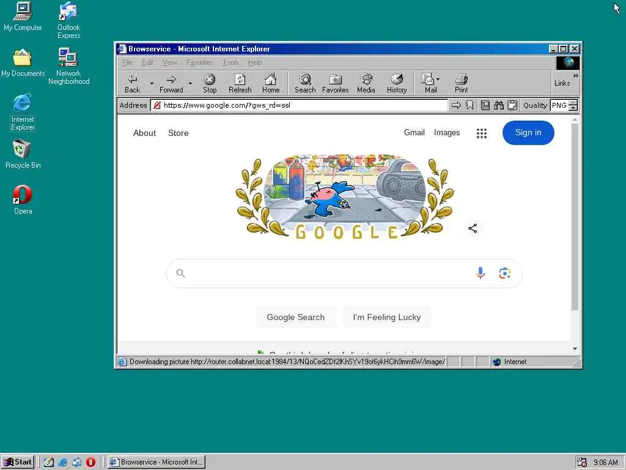Open the Back button history dropdown

[152, 83]
